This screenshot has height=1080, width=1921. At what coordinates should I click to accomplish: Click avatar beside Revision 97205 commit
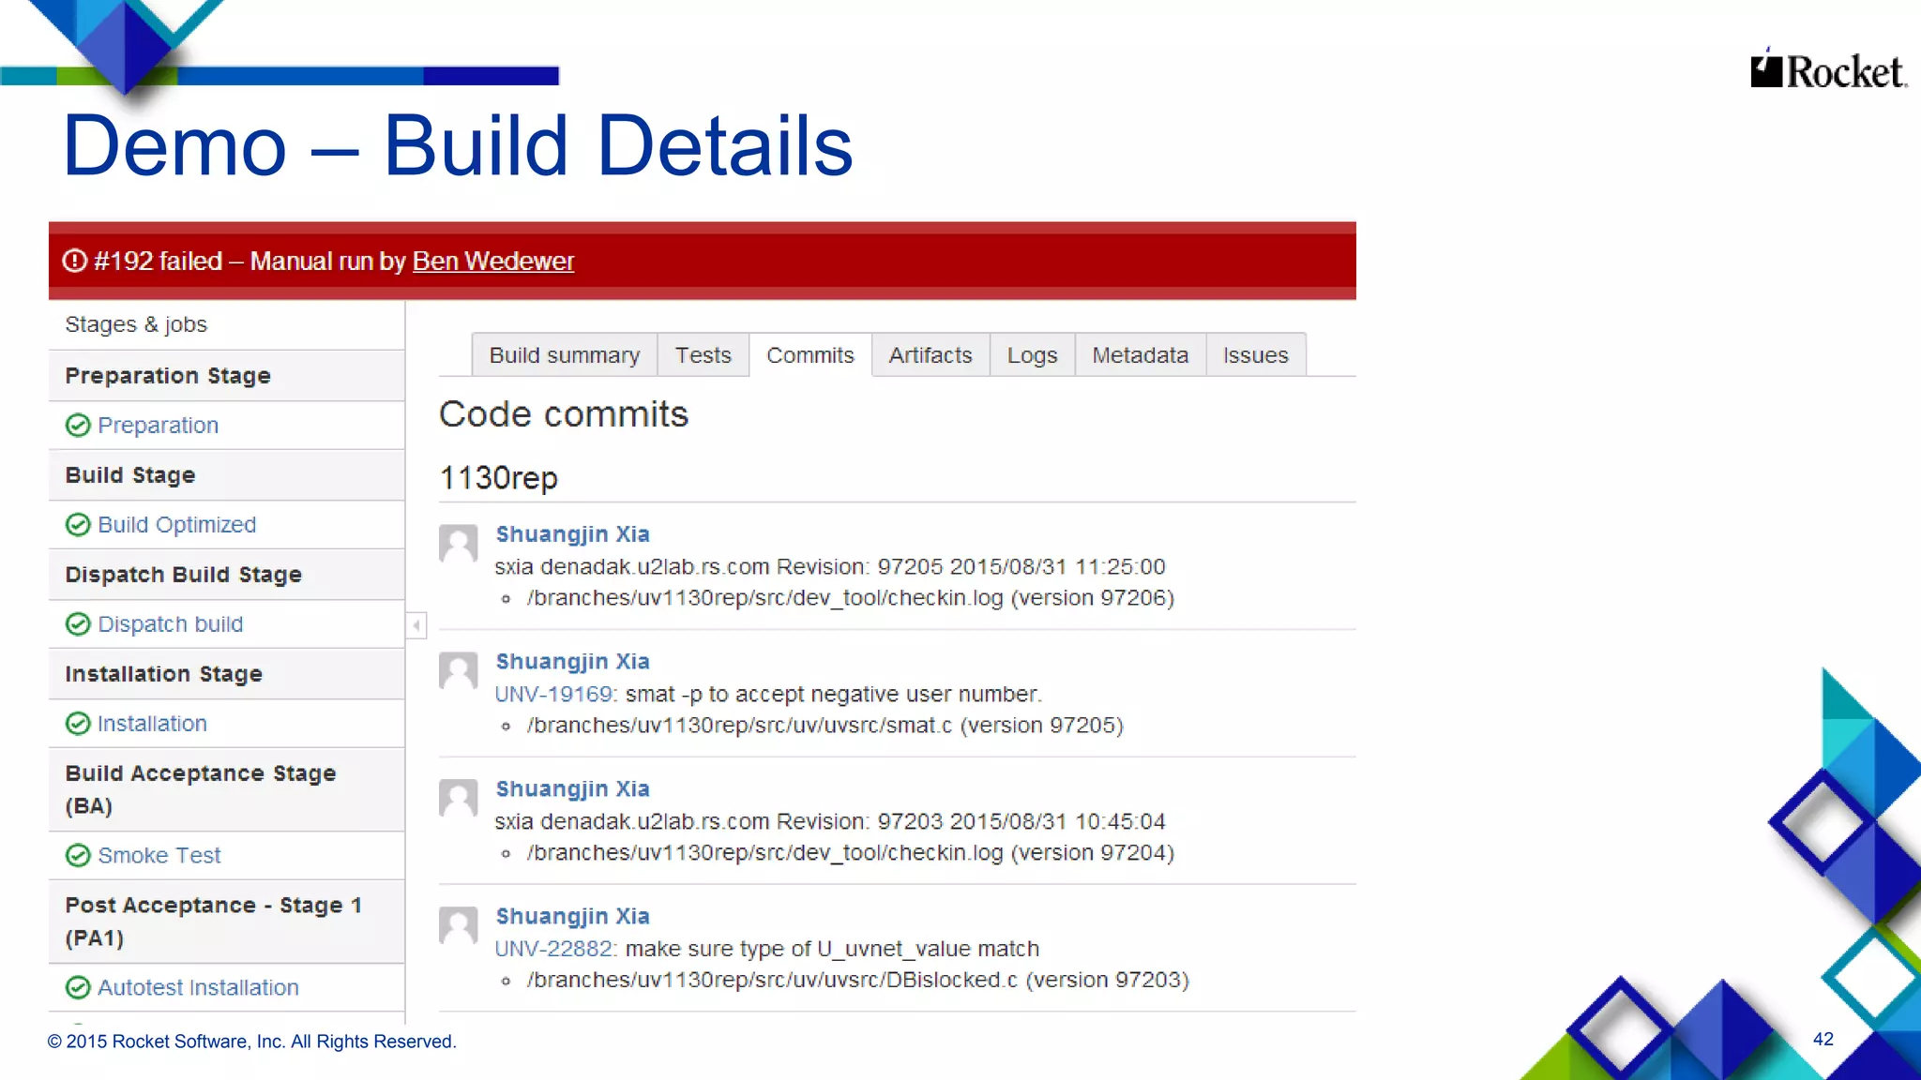pyautogui.click(x=459, y=544)
